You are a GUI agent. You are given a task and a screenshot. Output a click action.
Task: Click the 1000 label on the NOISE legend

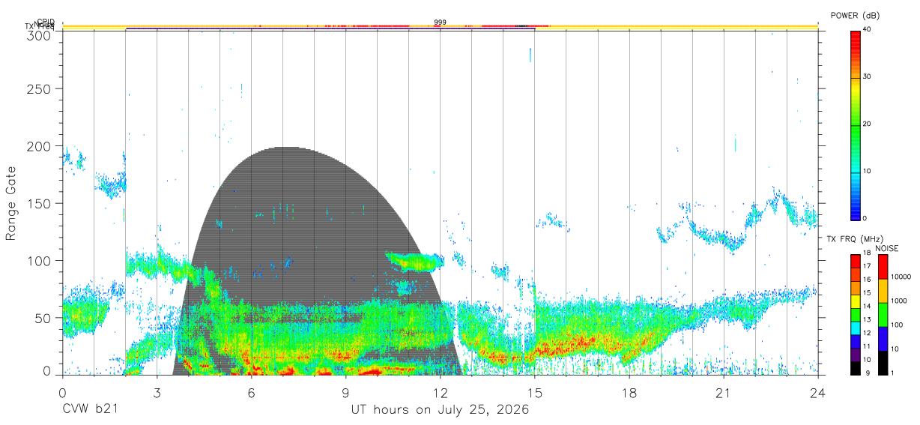tap(898, 301)
